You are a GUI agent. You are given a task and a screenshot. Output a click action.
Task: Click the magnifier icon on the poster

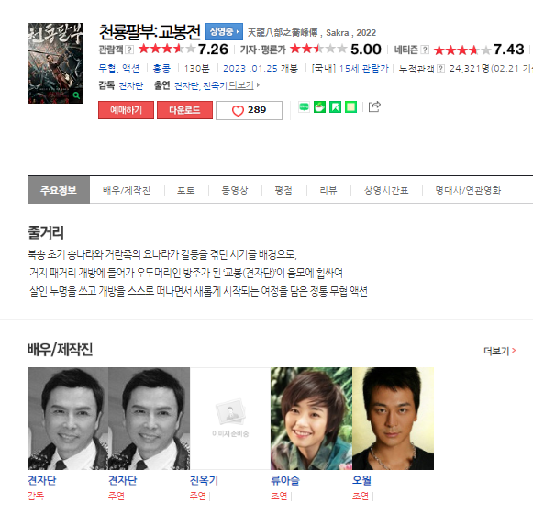click(x=76, y=95)
